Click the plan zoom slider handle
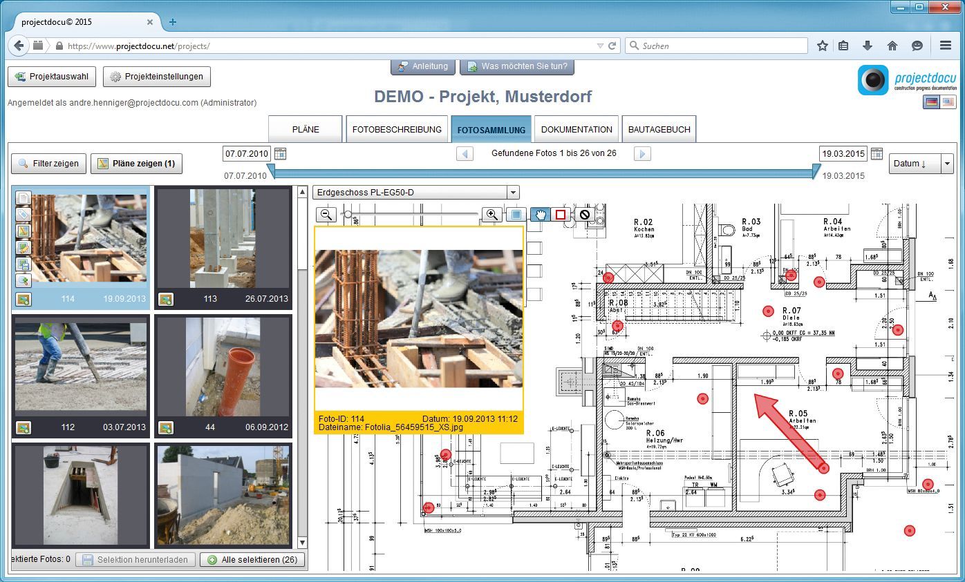This screenshot has height=582, width=965. 348,215
